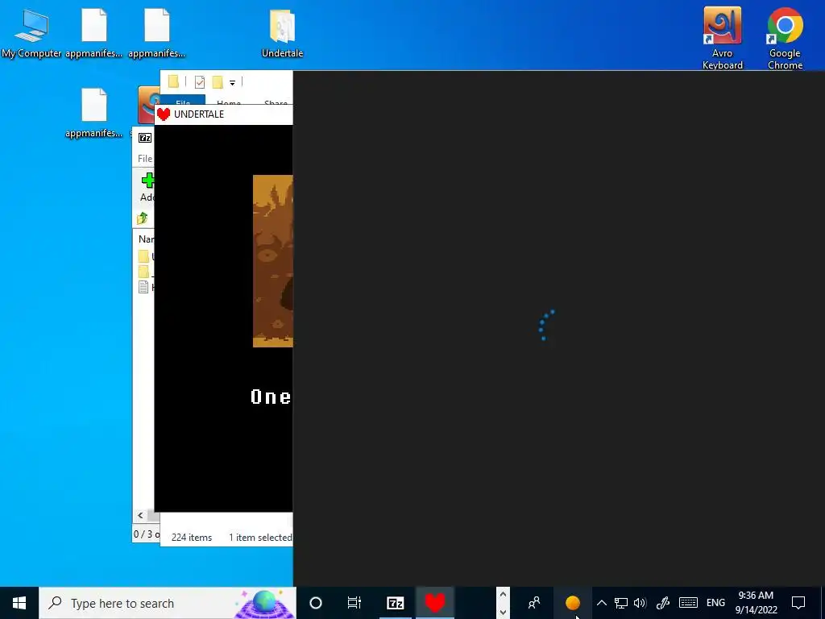
Task: Click the lower-row appmanifest file icon
Action: coord(94,113)
